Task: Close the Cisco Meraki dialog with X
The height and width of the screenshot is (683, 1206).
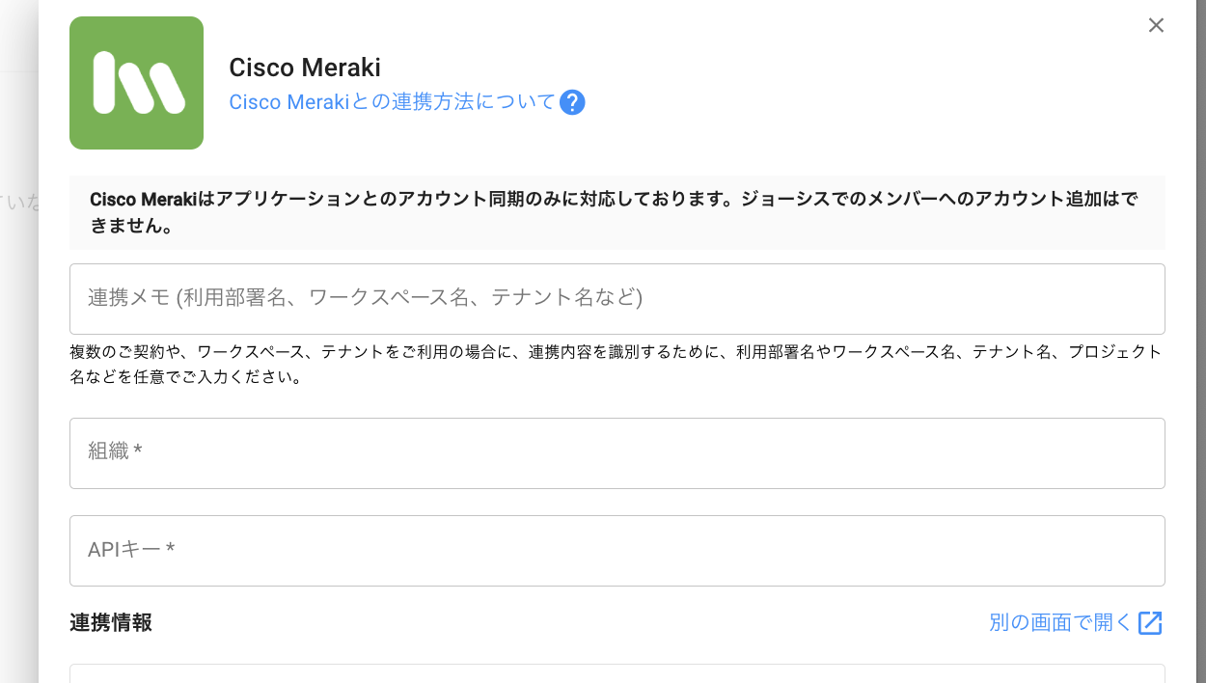Action: [1156, 25]
